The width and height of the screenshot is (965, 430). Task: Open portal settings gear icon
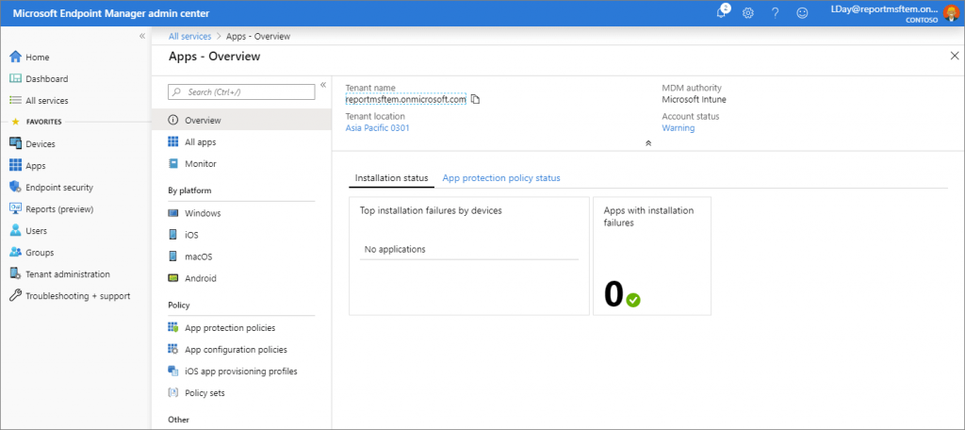tap(747, 13)
